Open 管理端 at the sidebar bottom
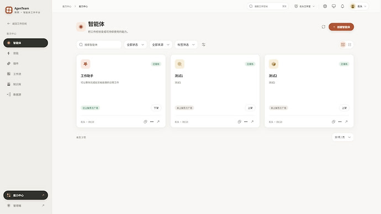 (x=25, y=206)
